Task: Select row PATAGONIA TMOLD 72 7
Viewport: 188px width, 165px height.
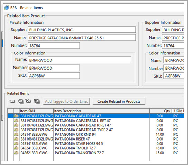Action: (x=96, y=148)
